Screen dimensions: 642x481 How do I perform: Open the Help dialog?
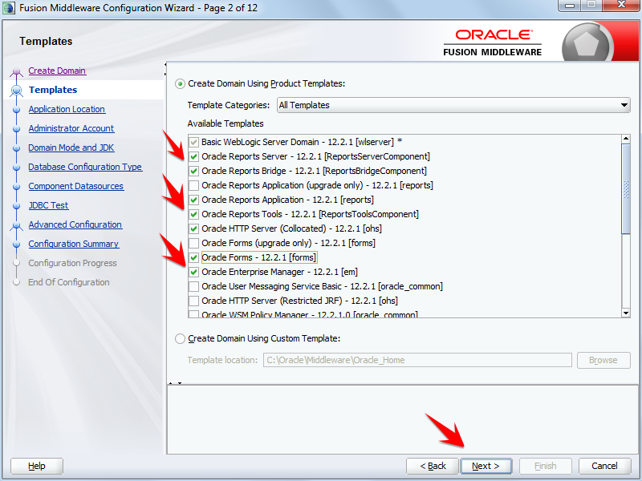[x=36, y=466]
